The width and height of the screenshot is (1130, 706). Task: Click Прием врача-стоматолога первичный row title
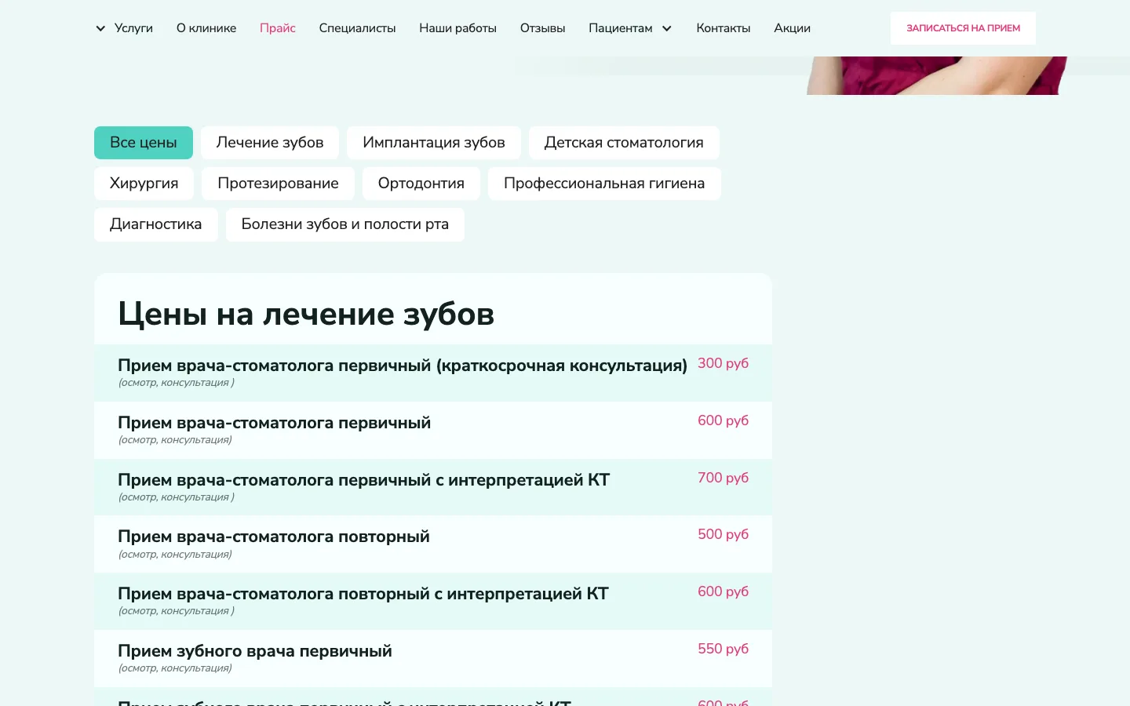[x=274, y=423]
